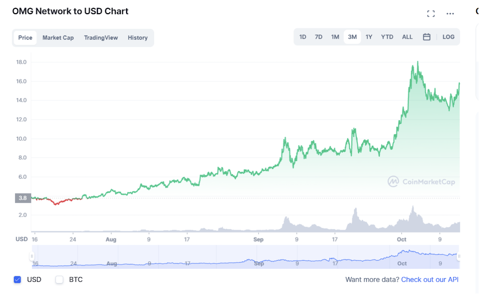The width and height of the screenshot is (487, 305).
Task: Enable the BTC checkbox
Action: pos(59,280)
